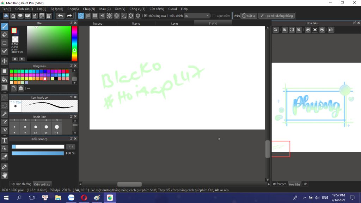This screenshot has width=361, height=203.
Task: Open the Điều chỉnh dropdown showing 36
Action: [x=197, y=16]
